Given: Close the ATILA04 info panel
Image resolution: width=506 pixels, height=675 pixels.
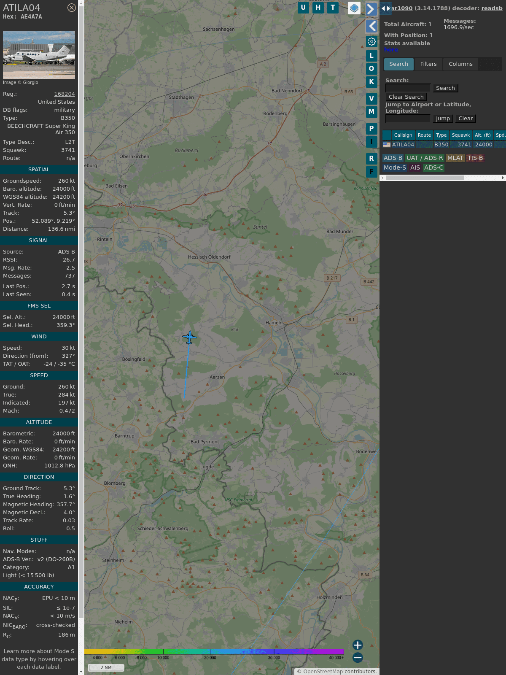Looking at the screenshot, I should click(x=72, y=8).
